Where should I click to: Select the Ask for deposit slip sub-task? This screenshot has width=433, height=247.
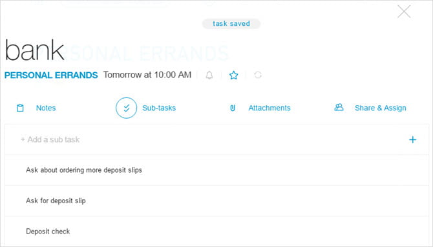(216, 201)
